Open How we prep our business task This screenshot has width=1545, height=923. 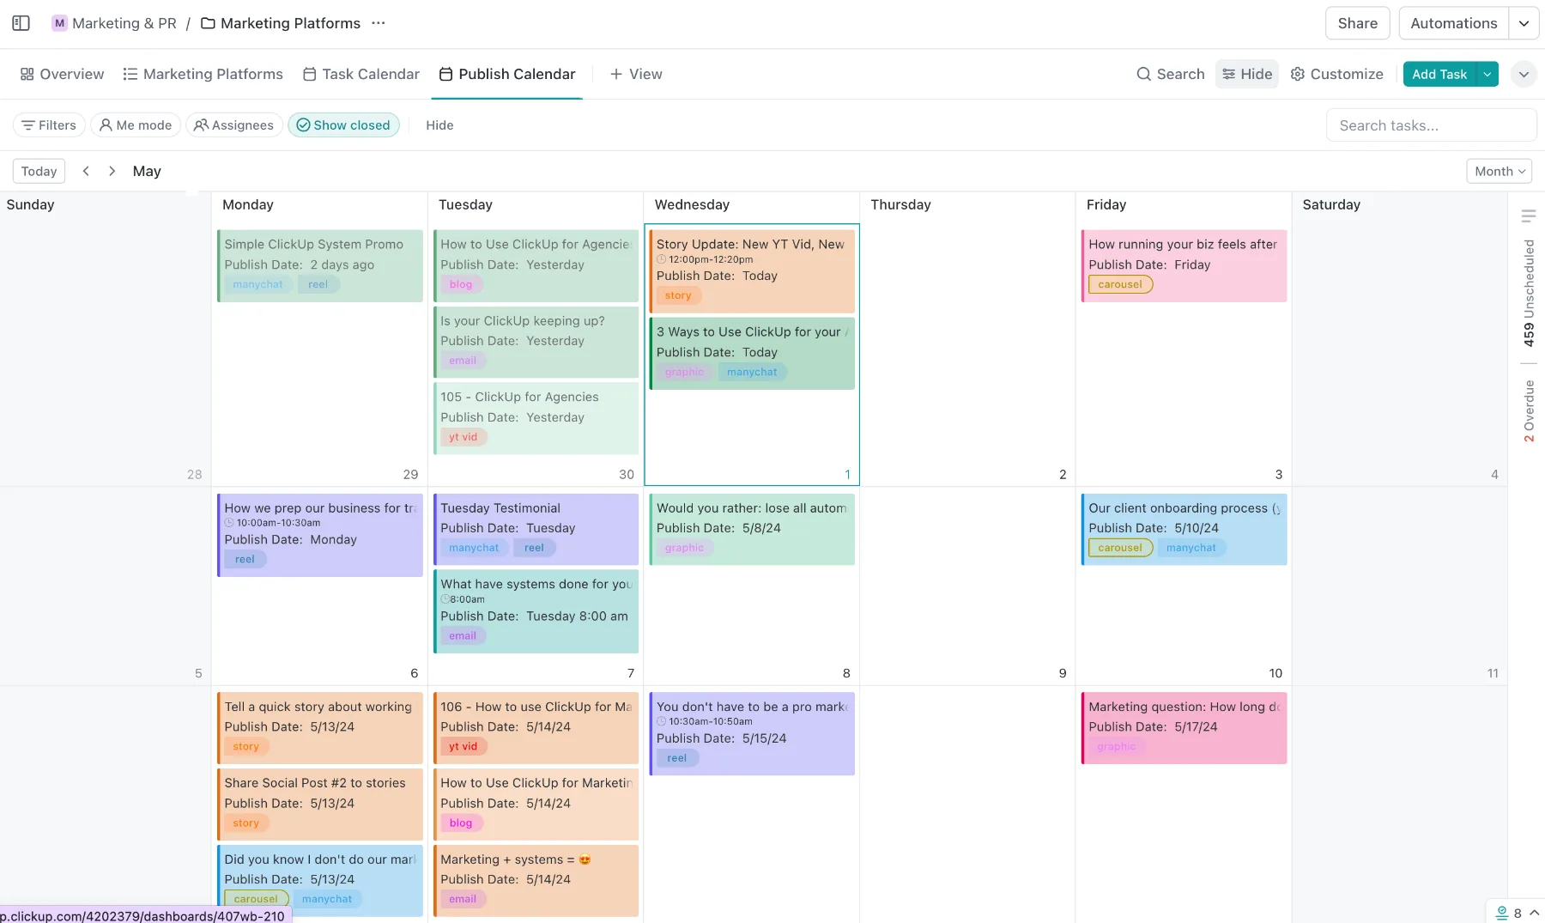click(x=320, y=534)
